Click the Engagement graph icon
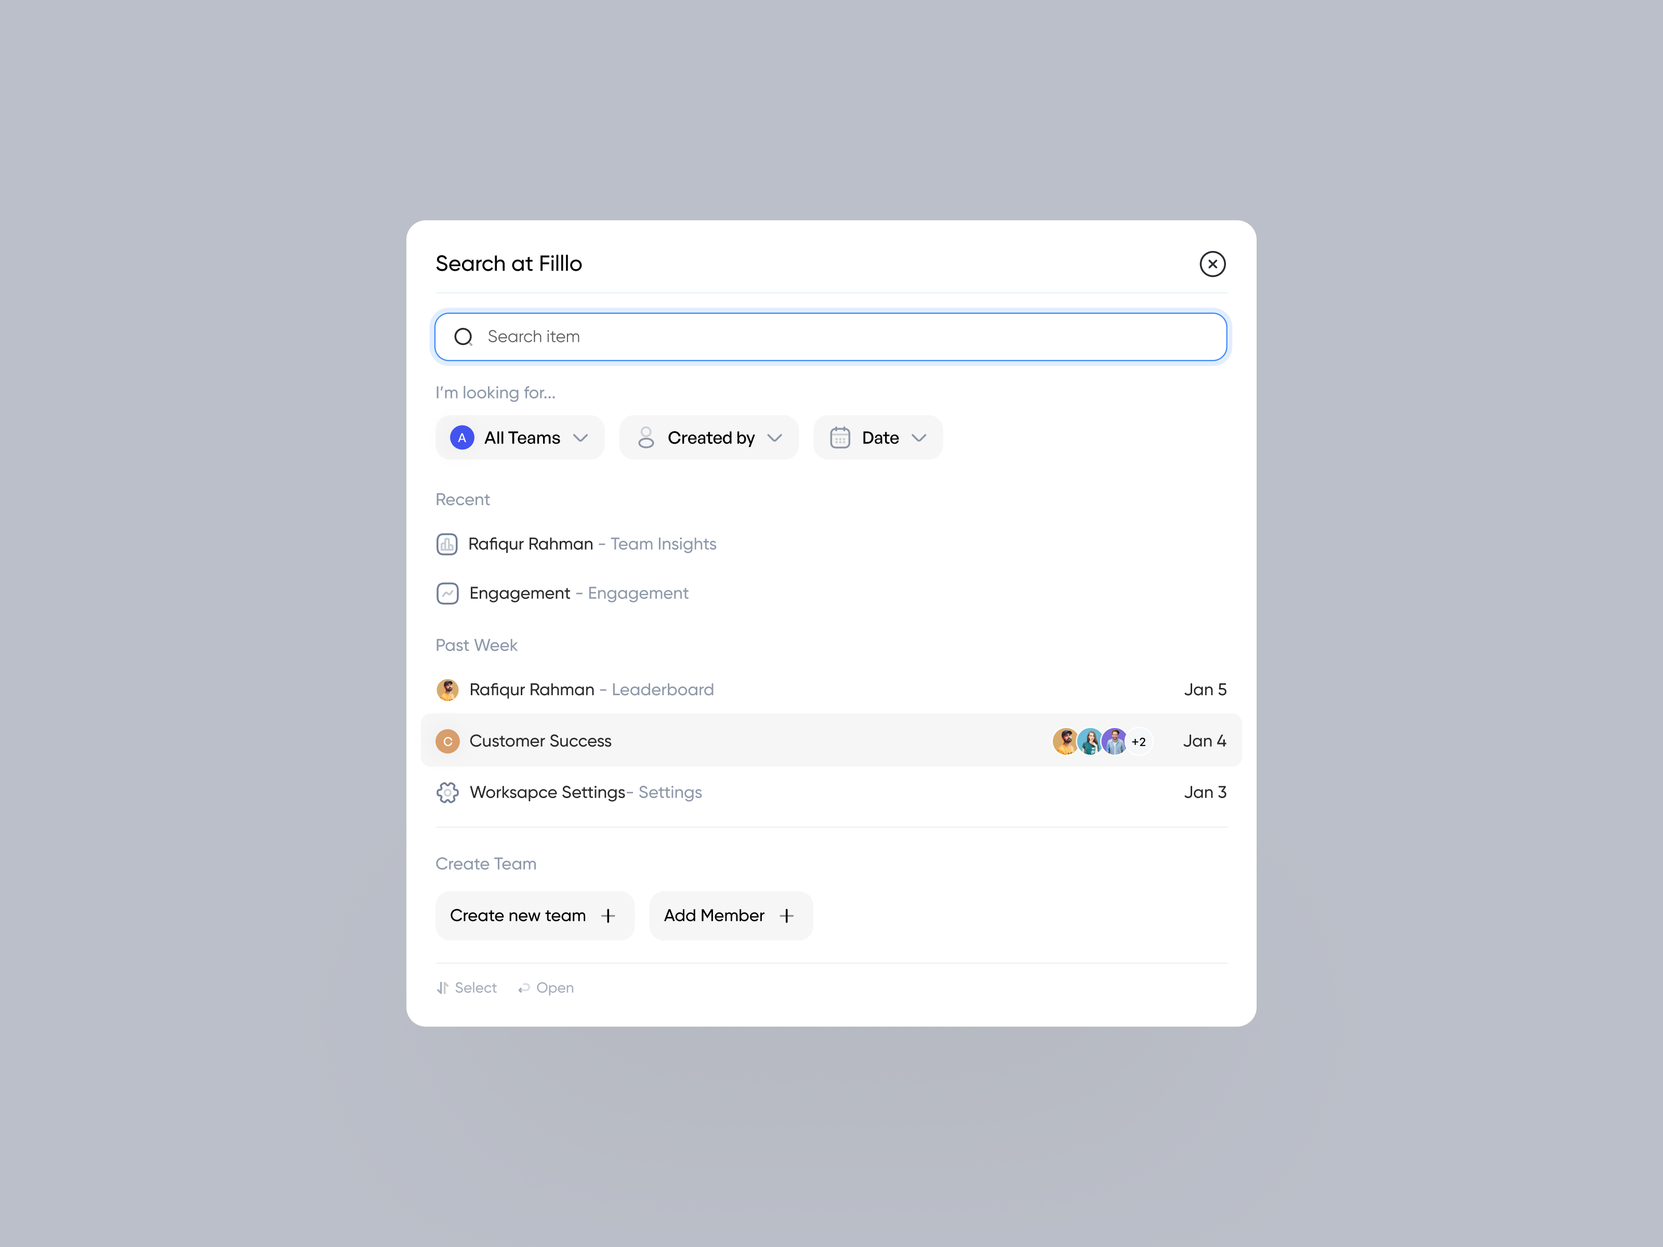 (x=447, y=593)
